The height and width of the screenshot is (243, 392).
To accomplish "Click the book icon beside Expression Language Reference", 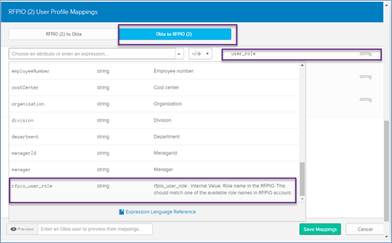I will point(121,212).
